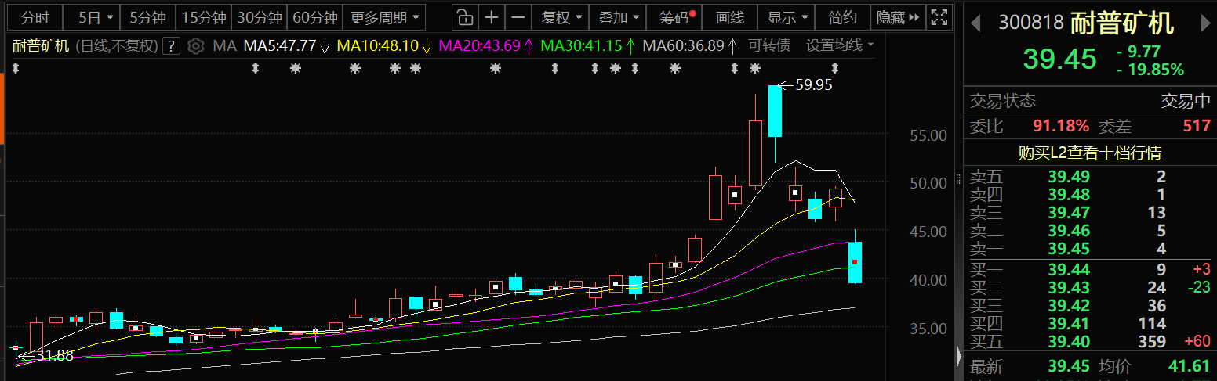Open the 画线 drawing tool
This screenshot has height=381, width=1217.
pos(730,17)
